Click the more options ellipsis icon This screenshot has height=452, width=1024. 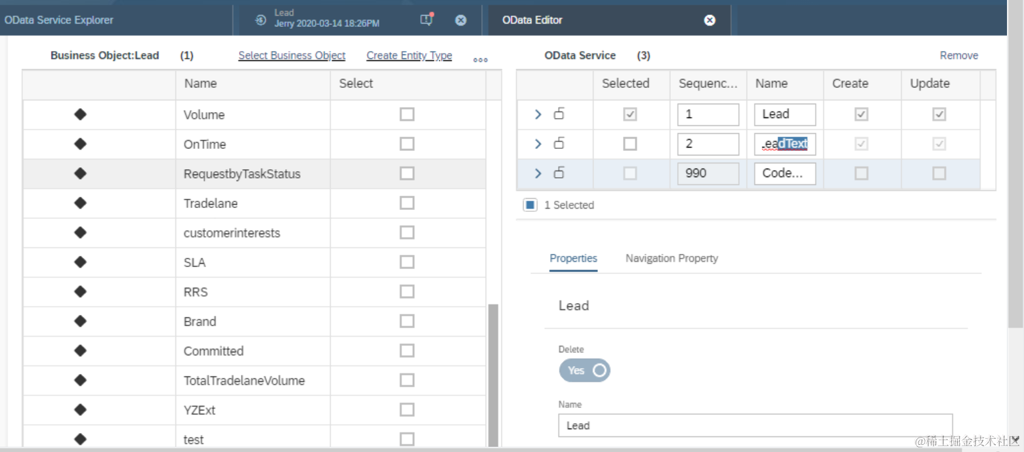pyautogui.click(x=480, y=60)
